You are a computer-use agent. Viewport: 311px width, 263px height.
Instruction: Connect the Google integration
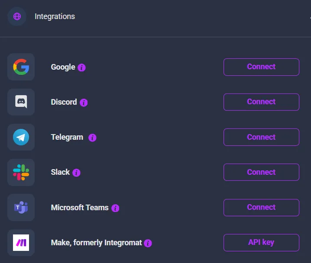point(261,67)
